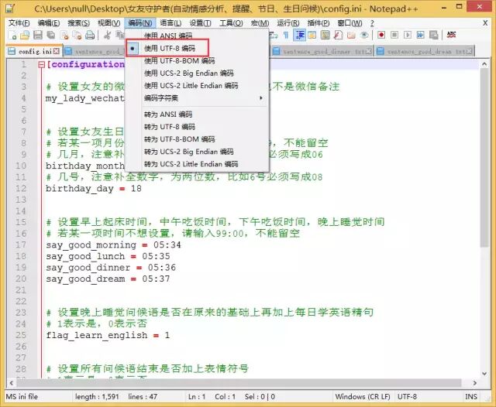Click the Close document toolbar icon
This screenshot has height=407, width=496.
tap(64, 35)
